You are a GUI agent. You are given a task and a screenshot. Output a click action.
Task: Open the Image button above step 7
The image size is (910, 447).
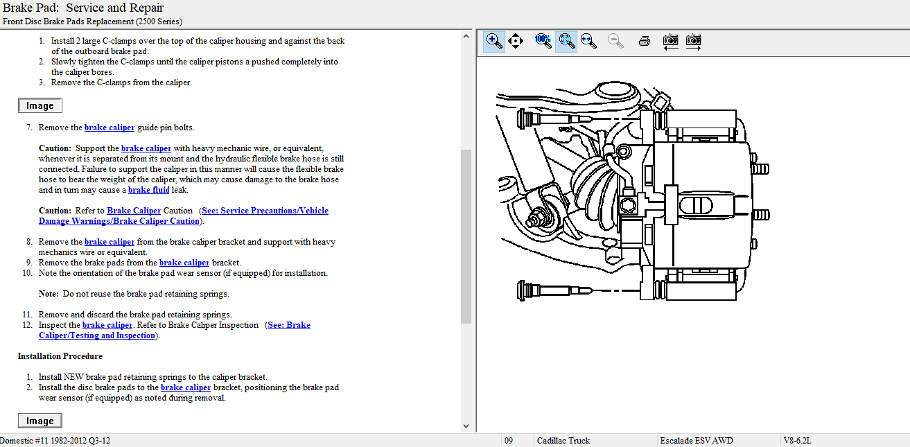[40, 105]
